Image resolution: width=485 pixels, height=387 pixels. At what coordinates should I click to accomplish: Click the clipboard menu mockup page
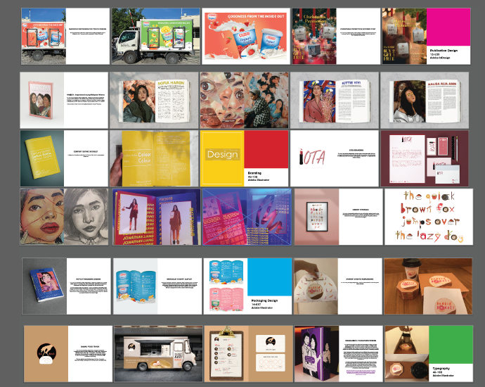[247, 353]
